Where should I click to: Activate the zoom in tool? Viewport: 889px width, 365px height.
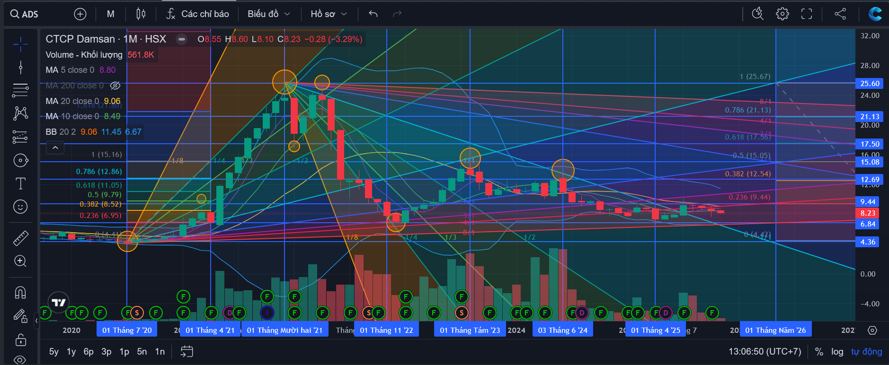(x=20, y=261)
